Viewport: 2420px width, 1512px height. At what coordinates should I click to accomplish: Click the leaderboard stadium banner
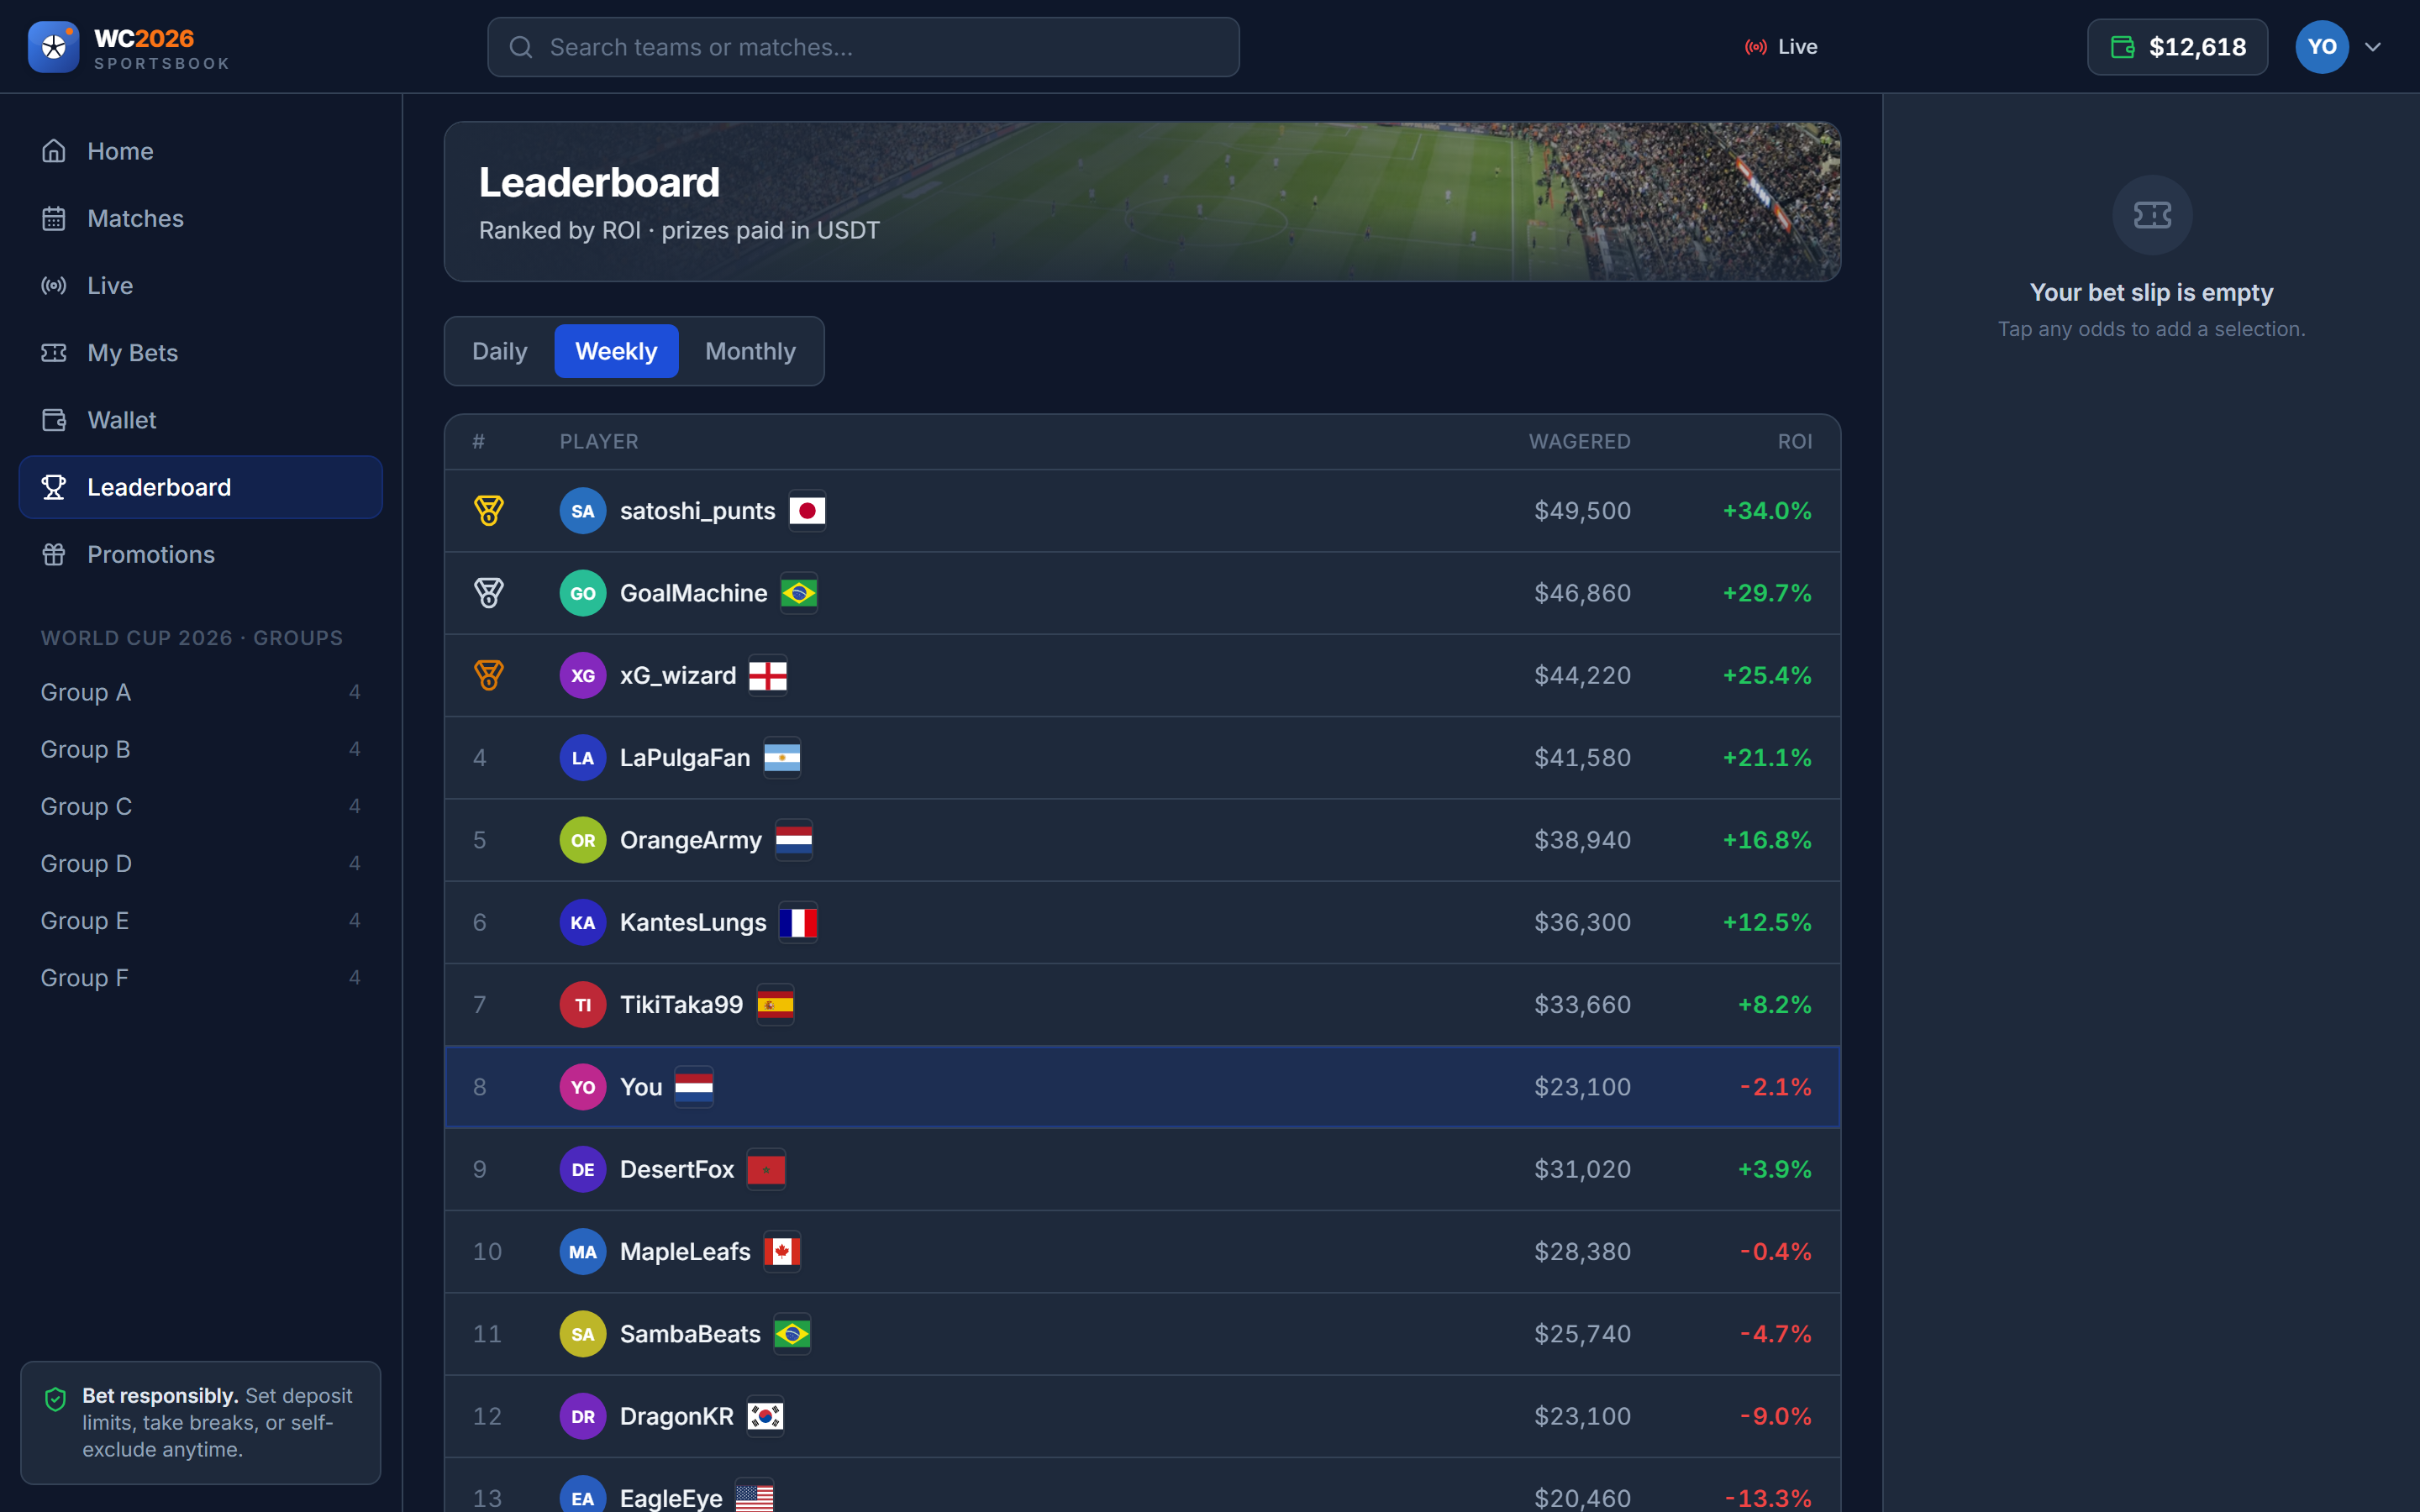1142,202
